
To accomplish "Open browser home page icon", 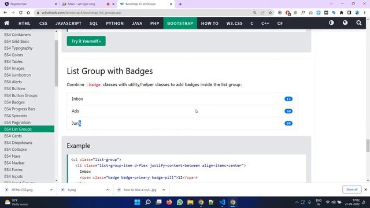I will (x=28, y=13).
